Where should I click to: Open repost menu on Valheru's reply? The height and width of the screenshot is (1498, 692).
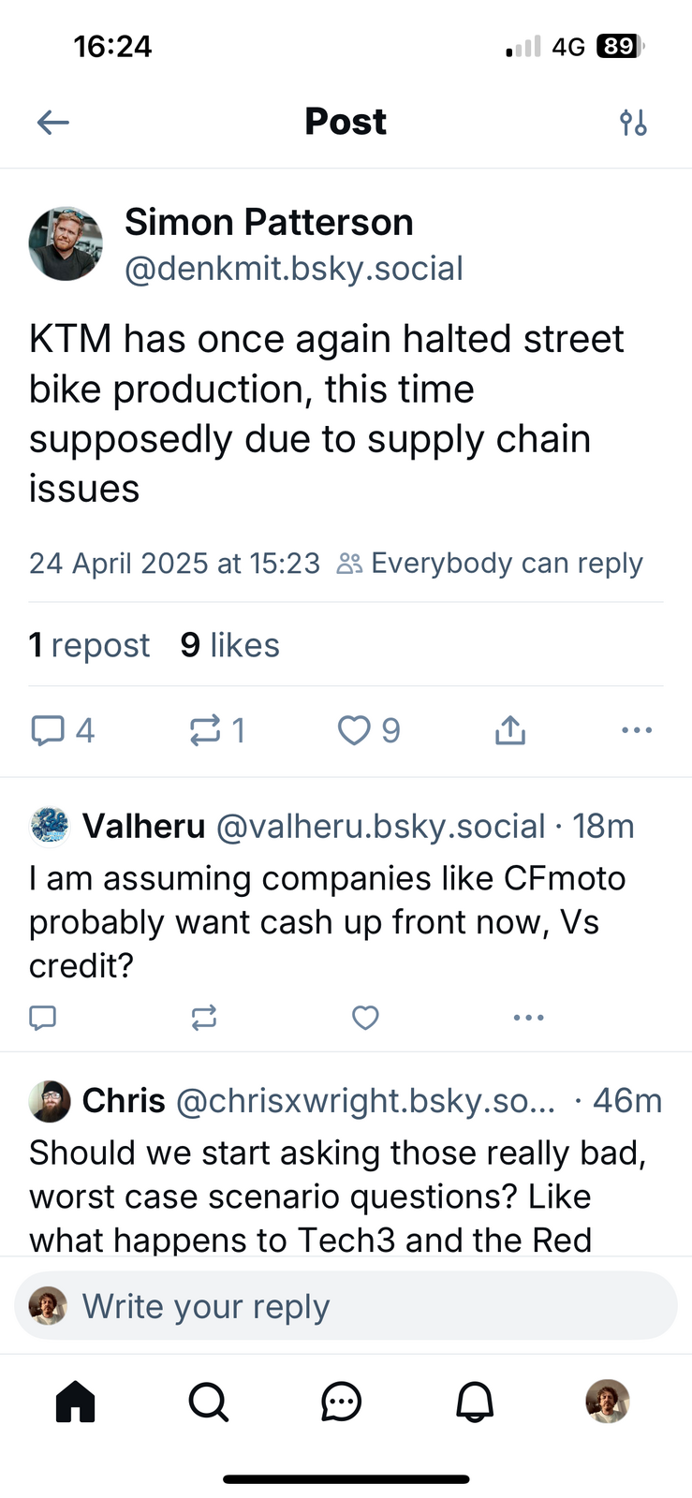pyautogui.click(x=204, y=1017)
